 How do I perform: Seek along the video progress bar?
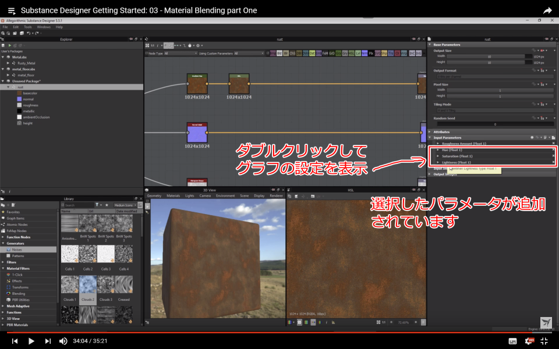pyautogui.click(x=279, y=332)
